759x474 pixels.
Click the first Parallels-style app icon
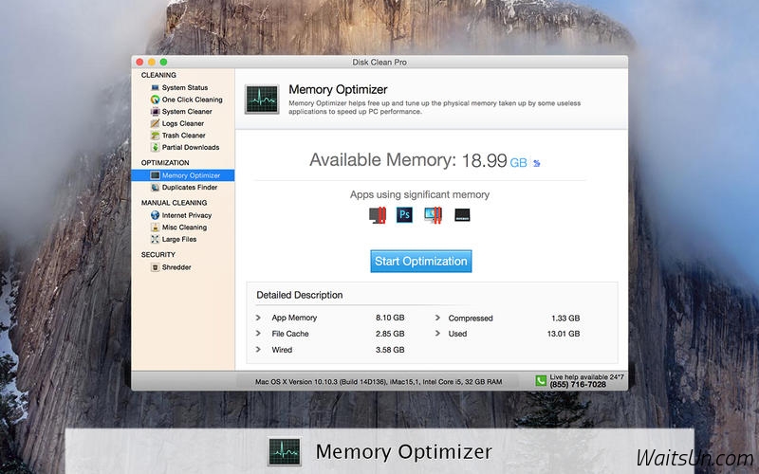[378, 215]
